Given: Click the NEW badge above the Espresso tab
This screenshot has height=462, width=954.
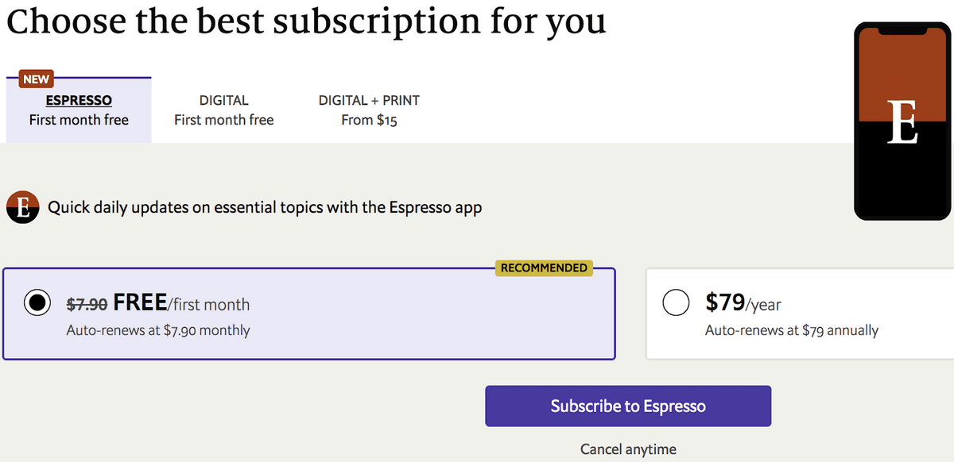Looking at the screenshot, I should 36,79.
